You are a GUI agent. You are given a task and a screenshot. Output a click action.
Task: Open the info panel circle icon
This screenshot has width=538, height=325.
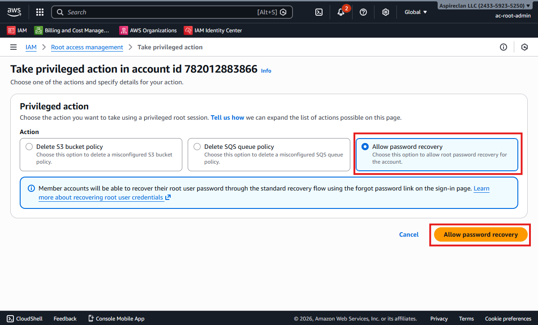(x=504, y=47)
